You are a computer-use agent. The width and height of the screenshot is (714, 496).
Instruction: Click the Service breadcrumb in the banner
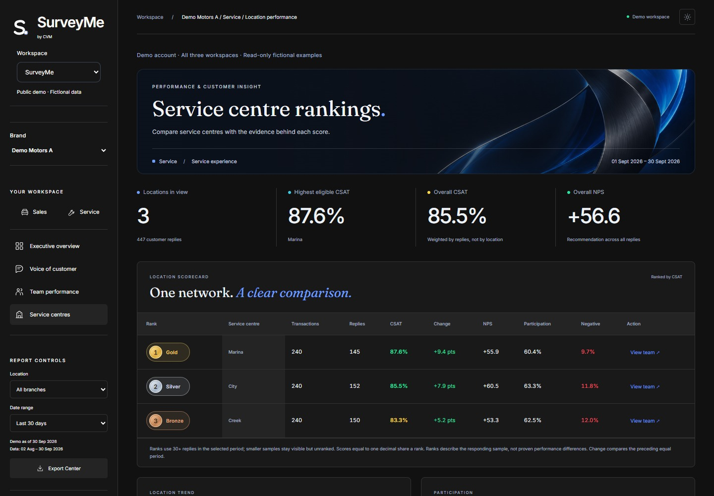tap(168, 162)
